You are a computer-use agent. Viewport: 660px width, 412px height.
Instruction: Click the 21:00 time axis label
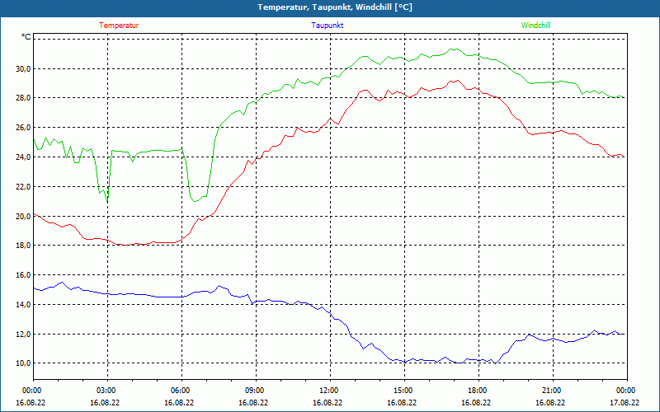[552, 391]
